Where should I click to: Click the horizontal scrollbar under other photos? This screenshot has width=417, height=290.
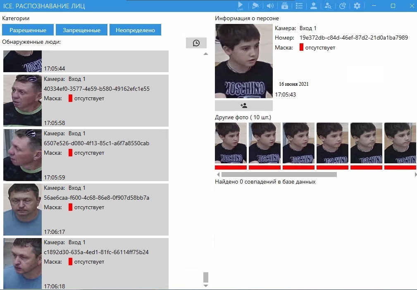pyautogui.click(x=279, y=174)
